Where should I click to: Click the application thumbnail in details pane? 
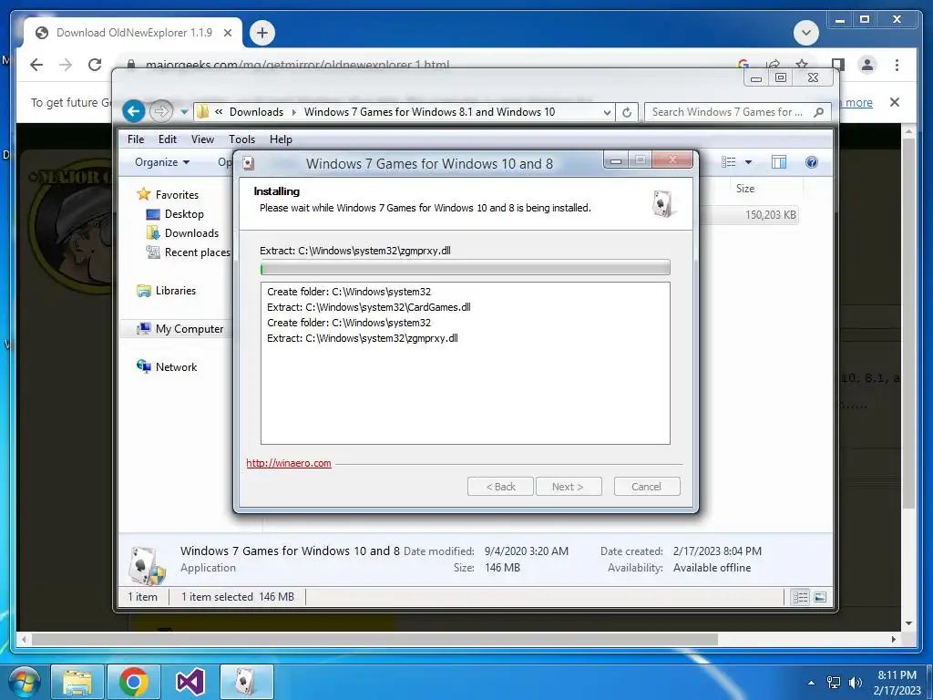coord(147,564)
